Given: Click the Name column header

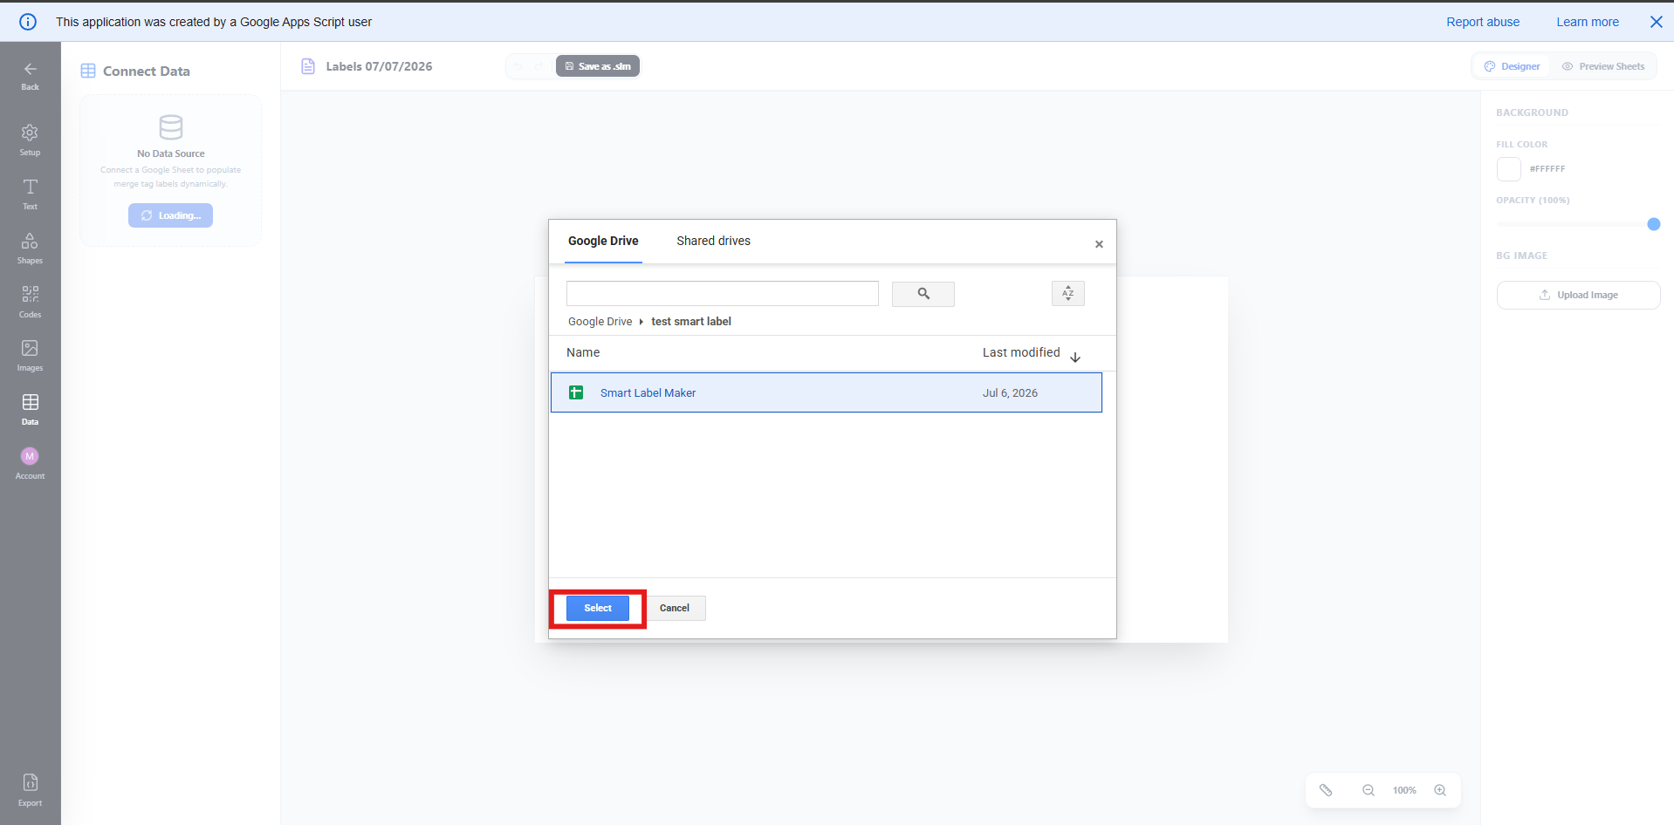Looking at the screenshot, I should pyautogui.click(x=583, y=352).
